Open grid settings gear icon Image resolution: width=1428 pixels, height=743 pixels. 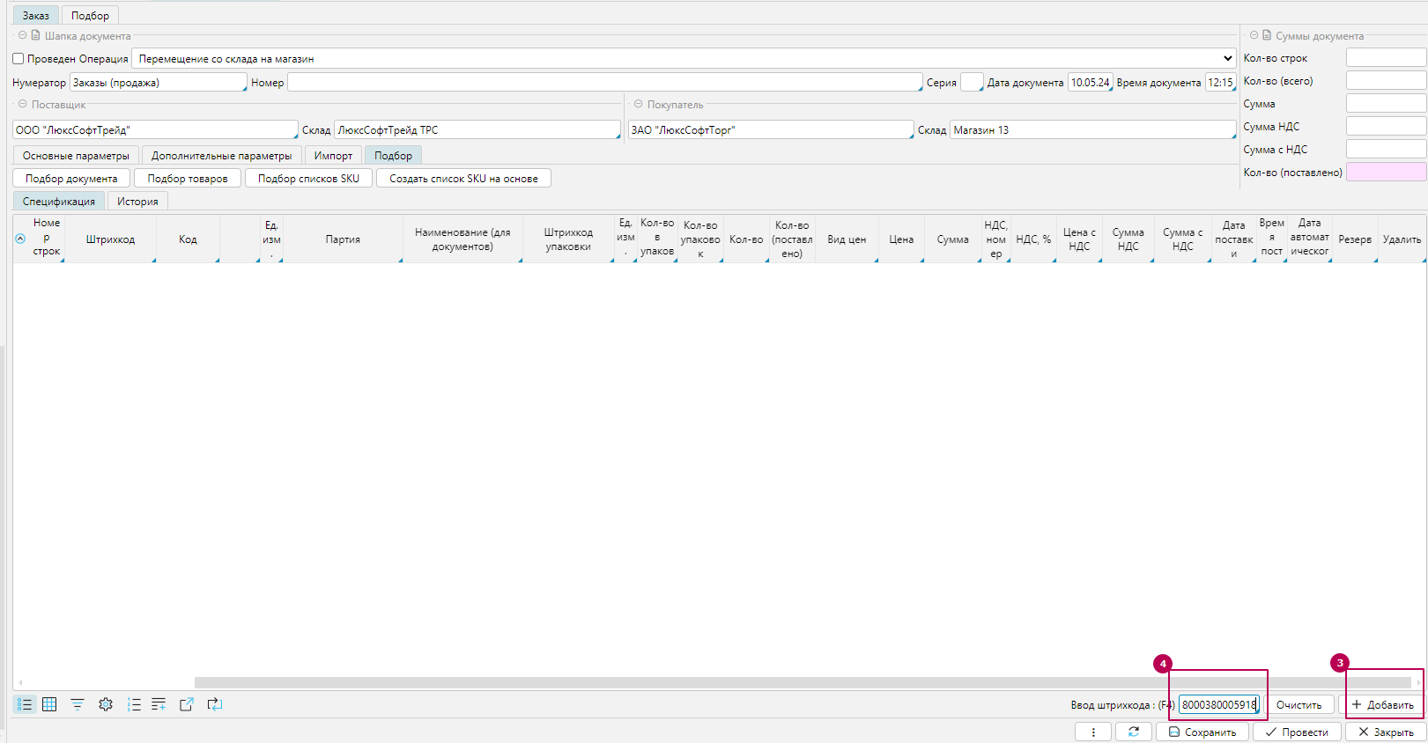(x=106, y=704)
